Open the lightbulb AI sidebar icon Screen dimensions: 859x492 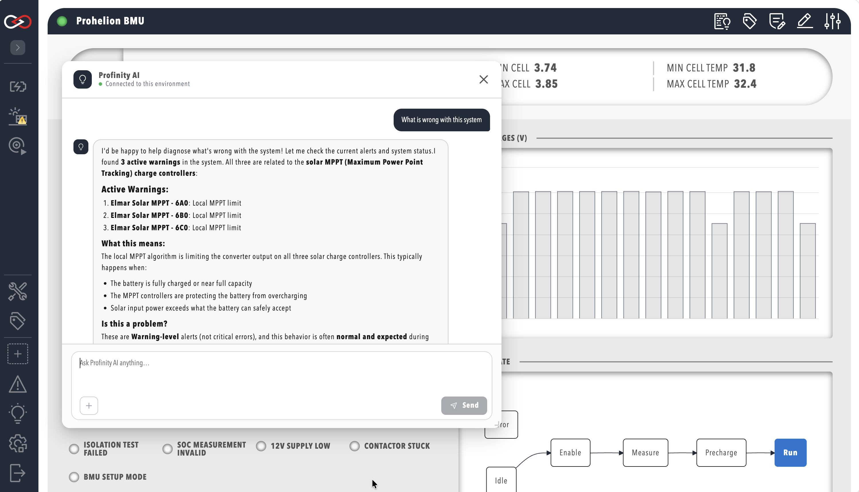pyautogui.click(x=18, y=413)
